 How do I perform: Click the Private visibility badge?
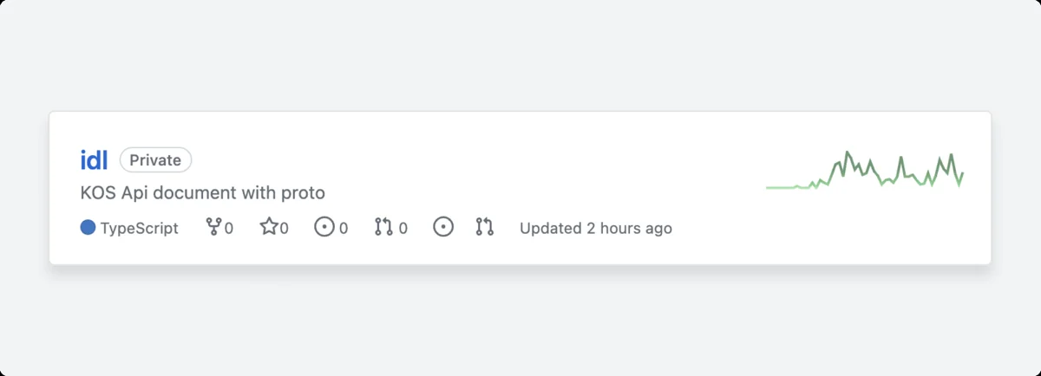(155, 160)
